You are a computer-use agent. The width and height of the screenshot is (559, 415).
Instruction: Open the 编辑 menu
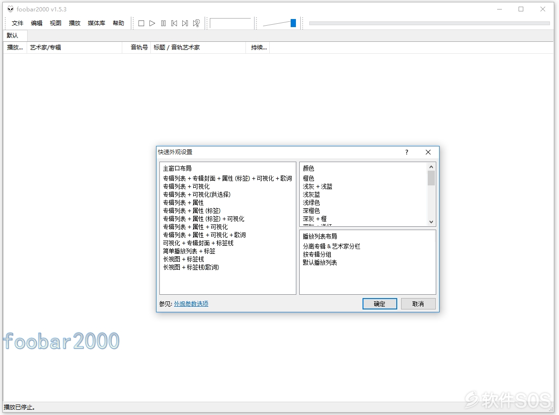click(x=36, y=23)
